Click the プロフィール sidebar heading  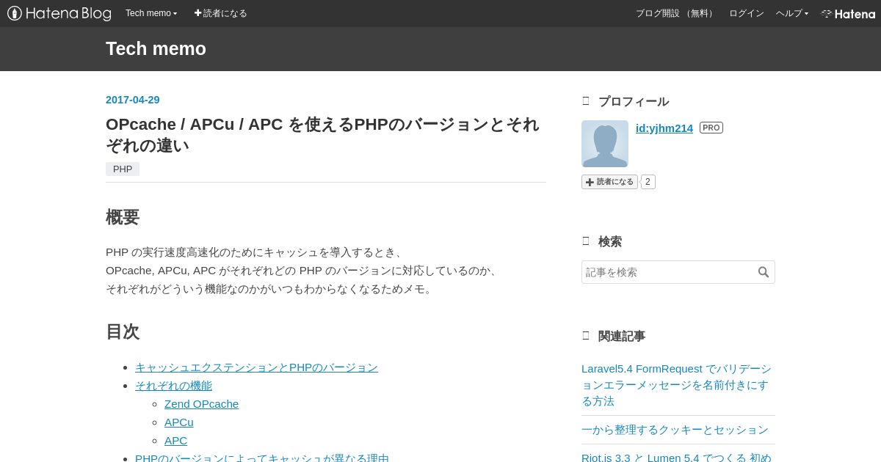pos(634,101)
